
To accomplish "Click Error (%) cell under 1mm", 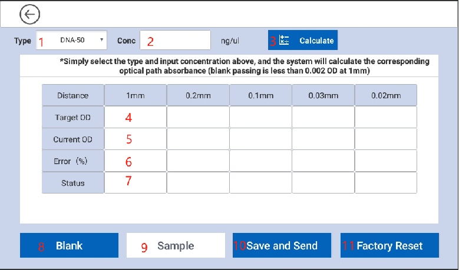I will pos(135,161).
